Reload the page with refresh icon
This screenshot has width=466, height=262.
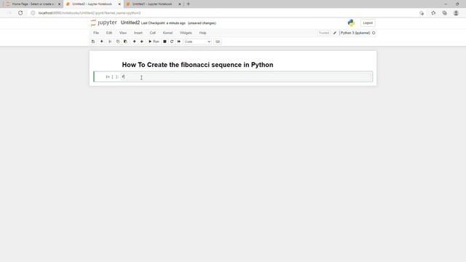[x=20, y=13]
